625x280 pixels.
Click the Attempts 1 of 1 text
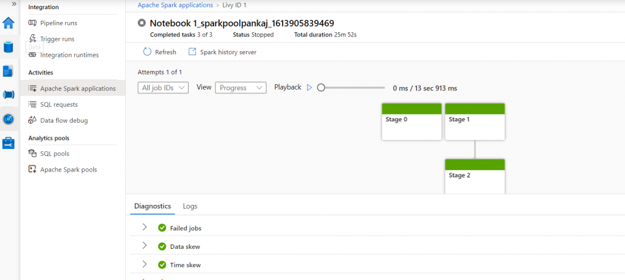[160, 72]
